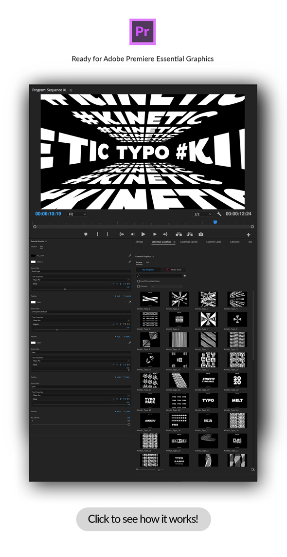Toggle Faux Italic for www.premiumilk.com text
This screenshot has width=287, height=557.
[121, 325]
